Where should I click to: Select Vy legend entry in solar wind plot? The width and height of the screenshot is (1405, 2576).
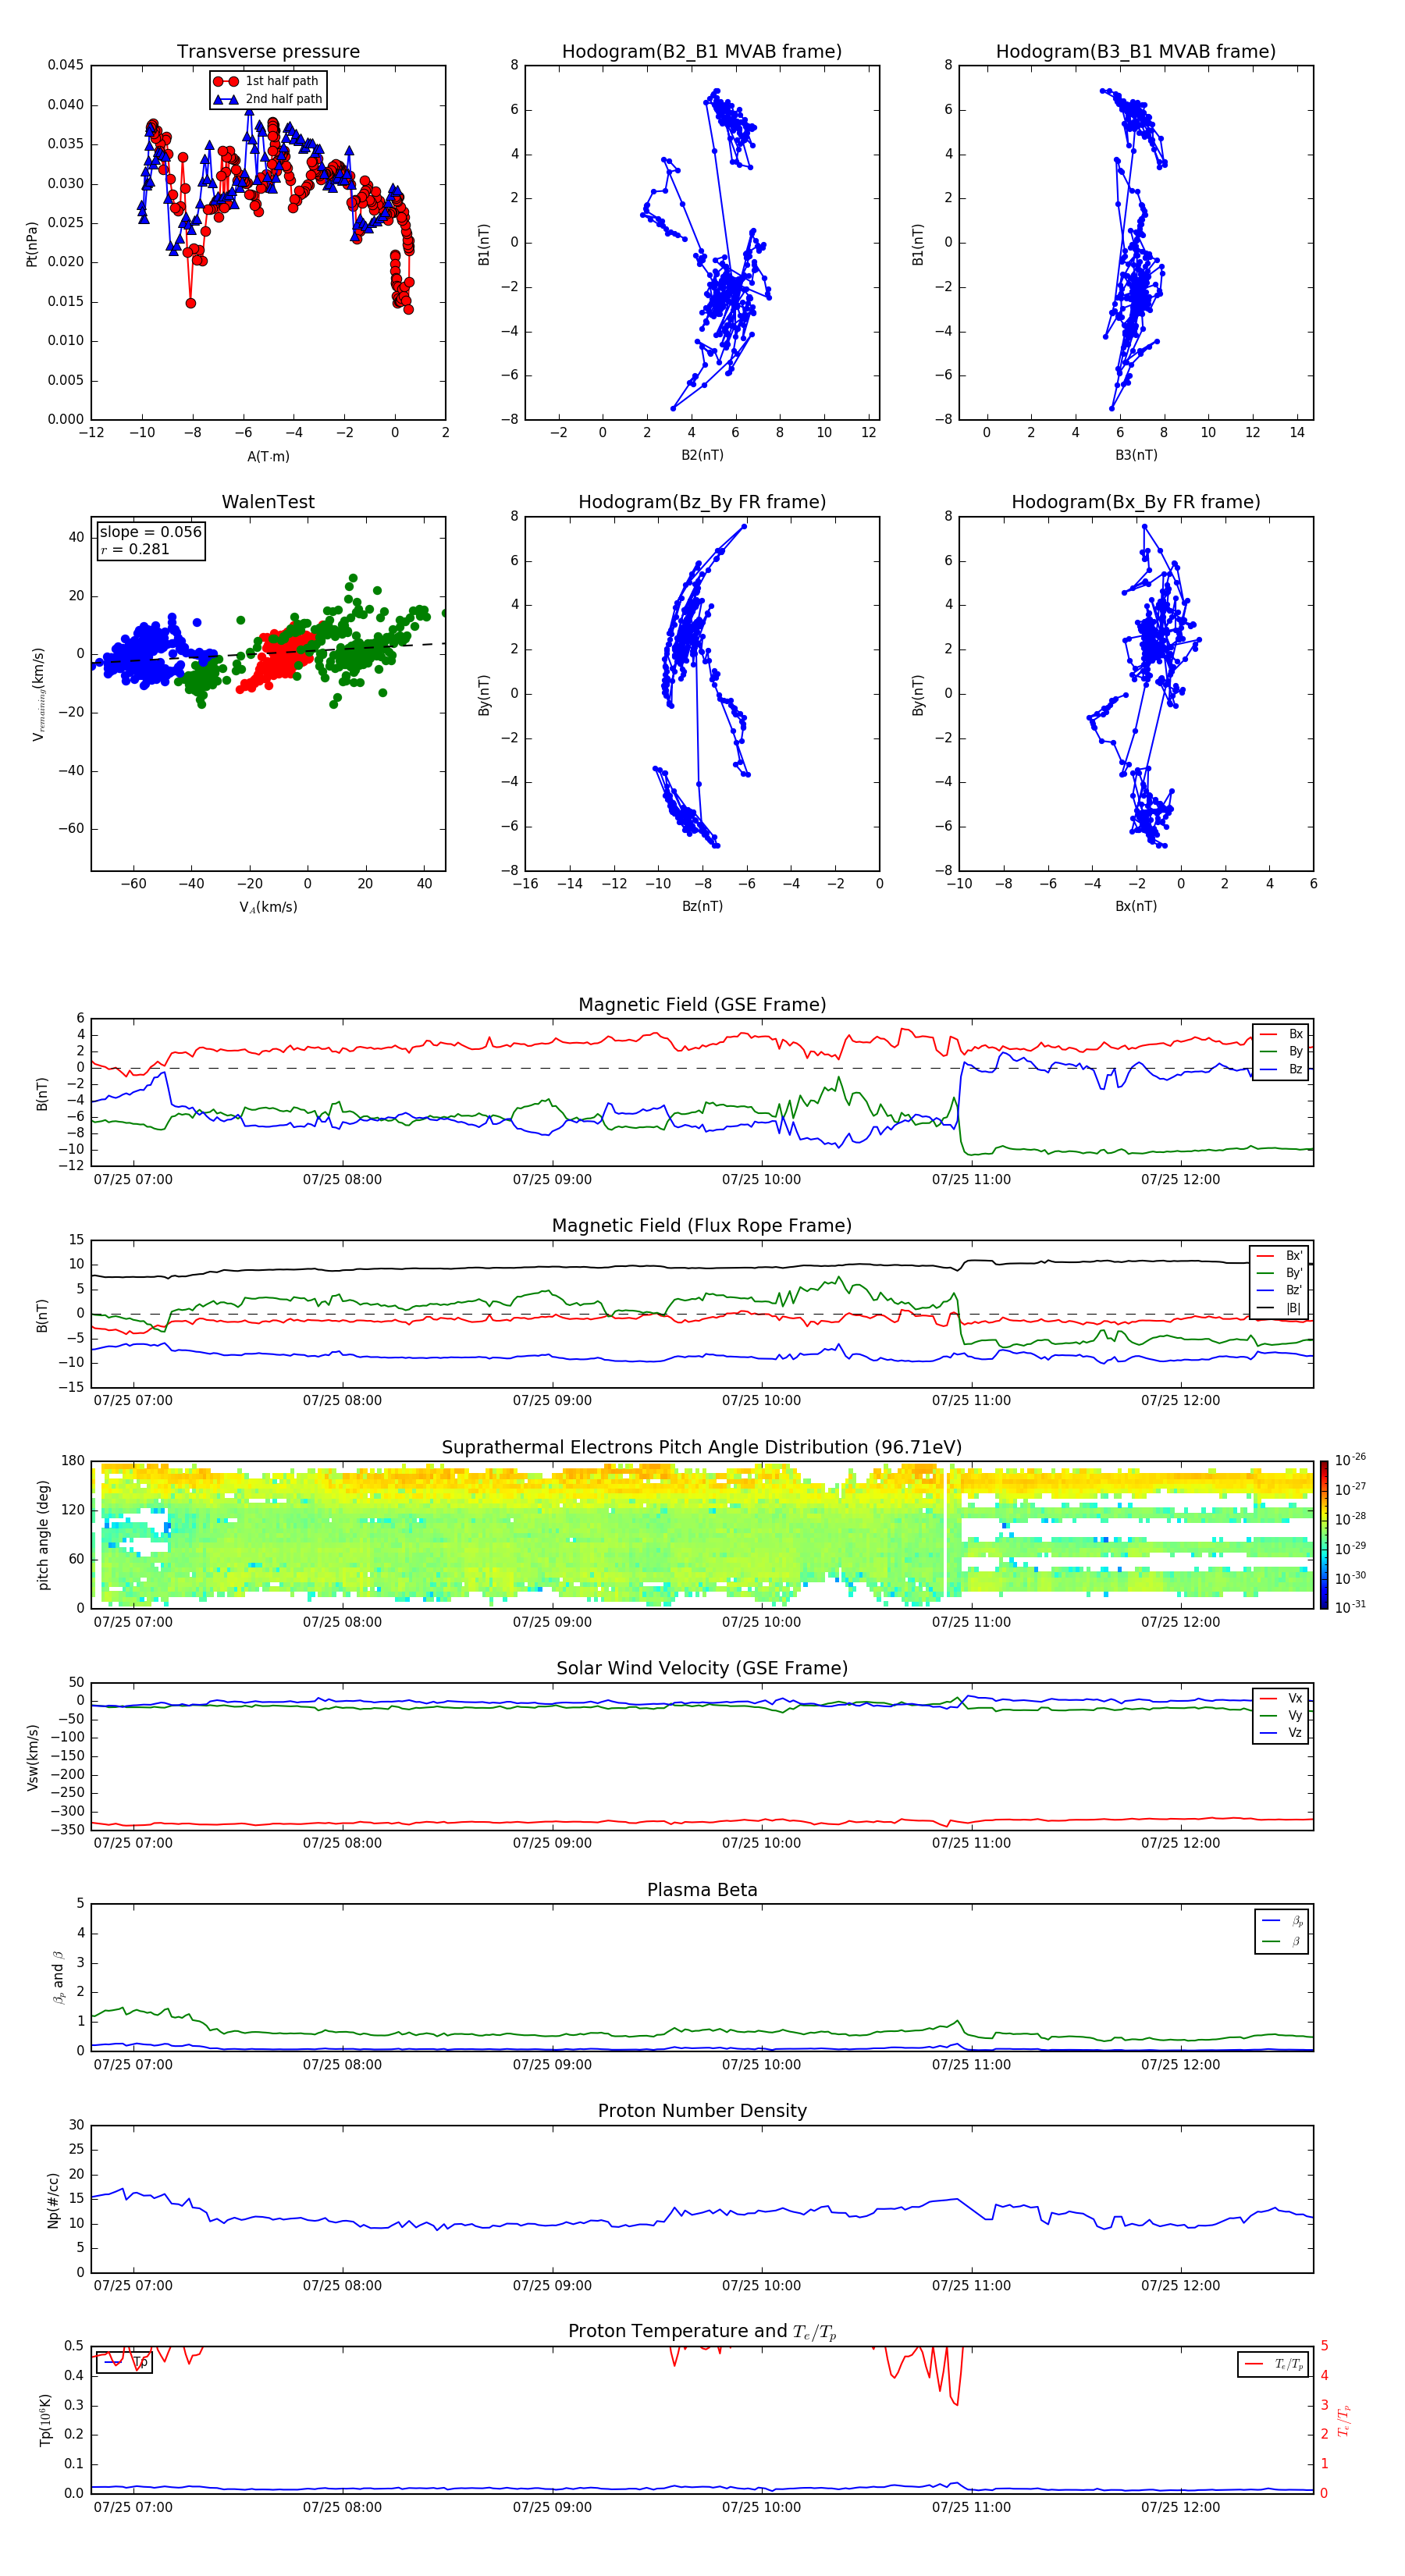tap(1281, 1716)
